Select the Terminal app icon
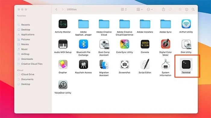The image size is (211, 118). [x=186, y=64]
